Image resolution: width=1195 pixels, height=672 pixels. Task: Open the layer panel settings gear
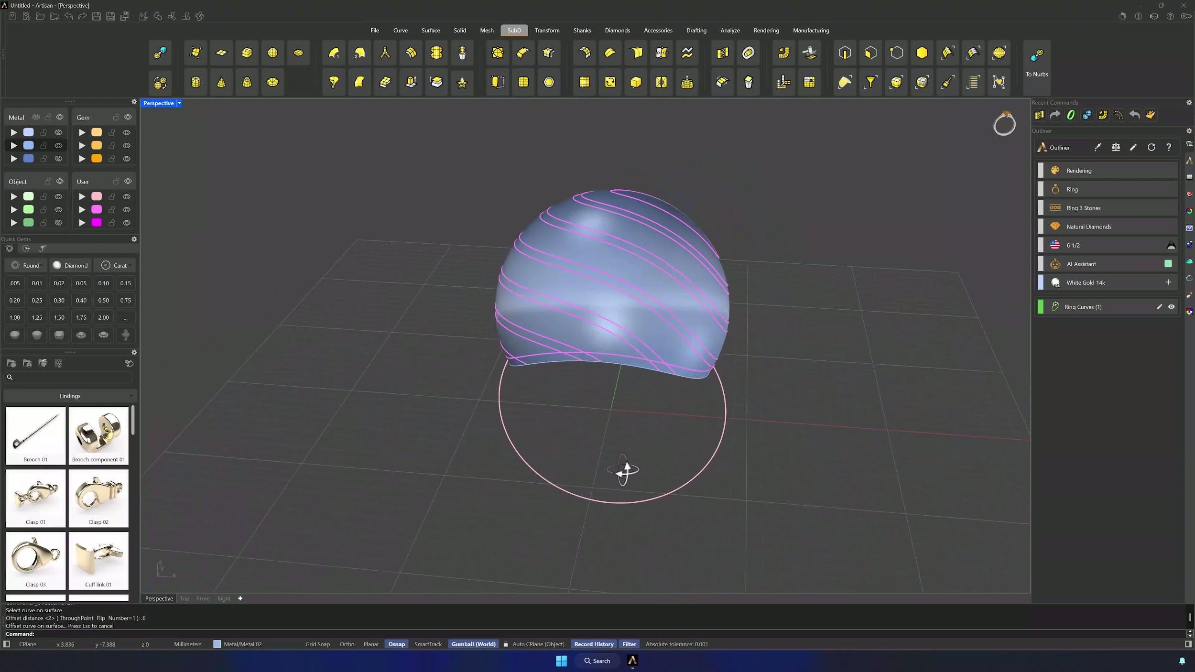click(x=134, y=102)
